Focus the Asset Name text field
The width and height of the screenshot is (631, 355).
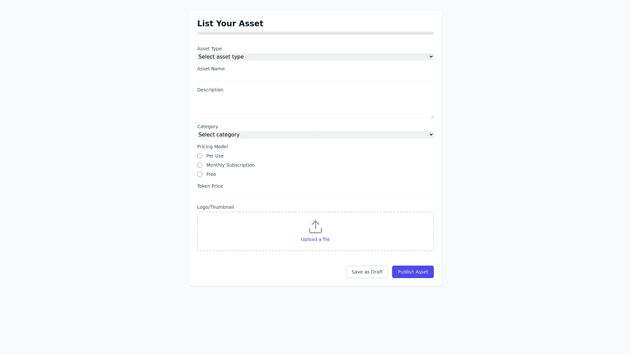[315, 78]
